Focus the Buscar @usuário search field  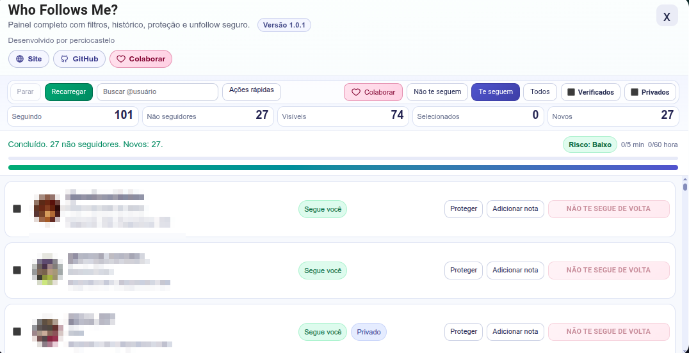[158, 92]
